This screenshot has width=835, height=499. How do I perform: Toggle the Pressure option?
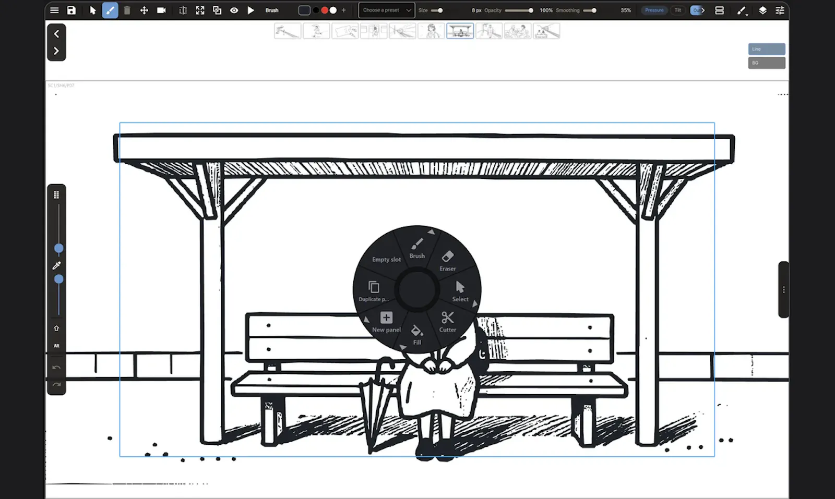point(654,10)
